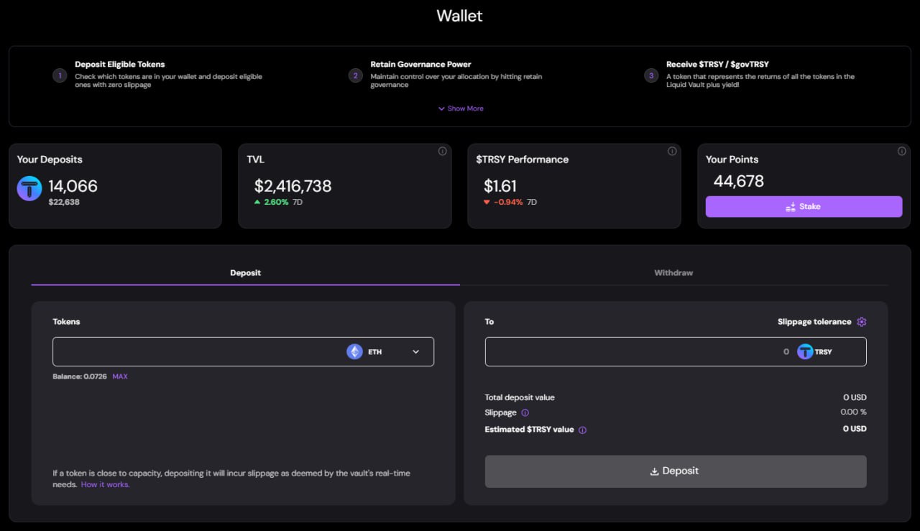The width and height of the screenshot is (920, 531).
Task: Click the Total deposit value label
Action: point(520,397)
